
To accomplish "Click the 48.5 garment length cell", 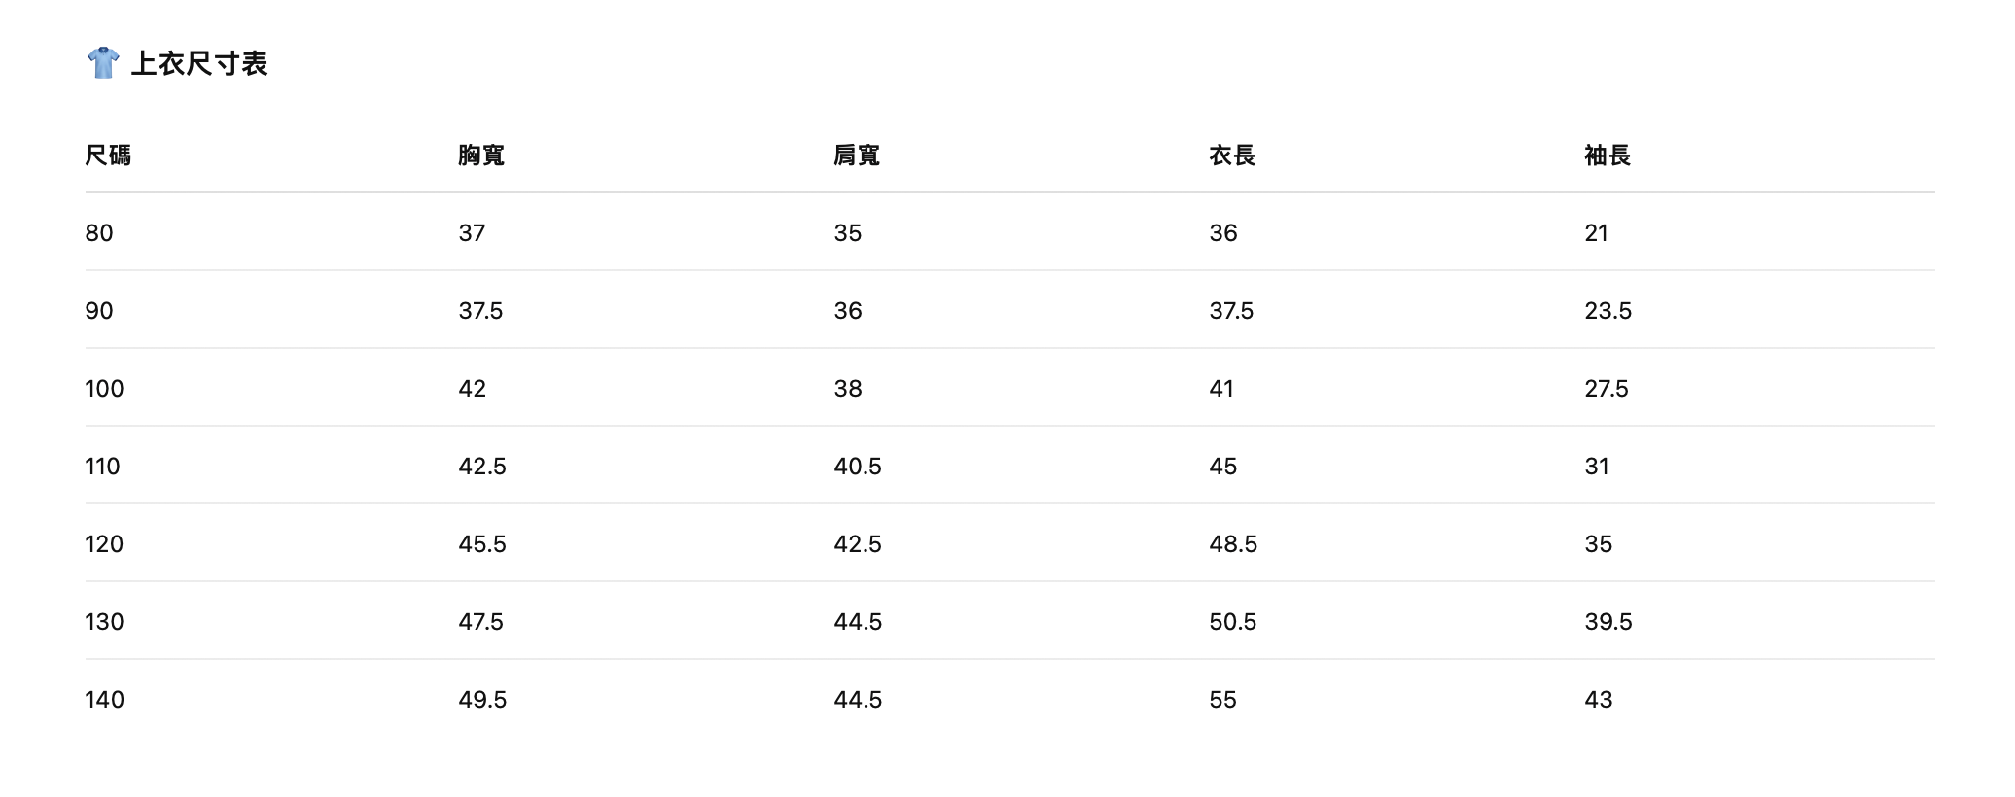I will click(x=1233, y=544).
